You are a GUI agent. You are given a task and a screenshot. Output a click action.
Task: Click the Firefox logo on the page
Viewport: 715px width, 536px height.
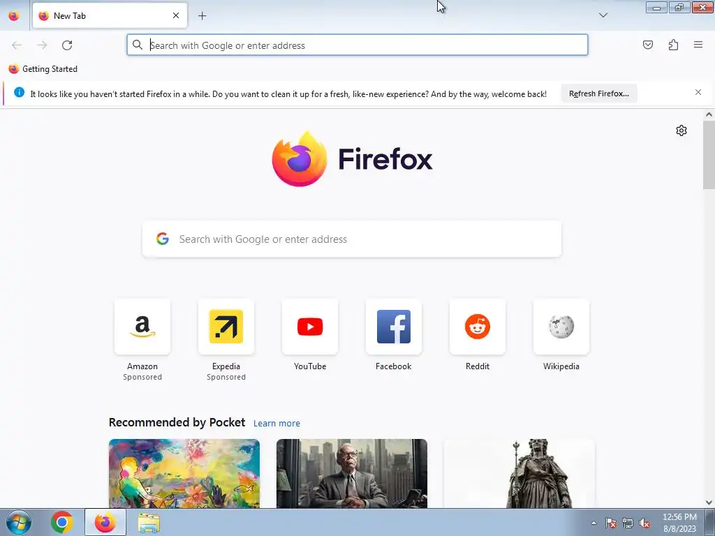pos(352,159)
